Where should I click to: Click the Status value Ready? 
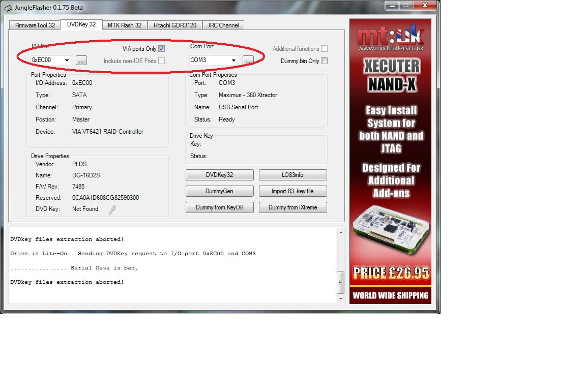tap(227, 119)
